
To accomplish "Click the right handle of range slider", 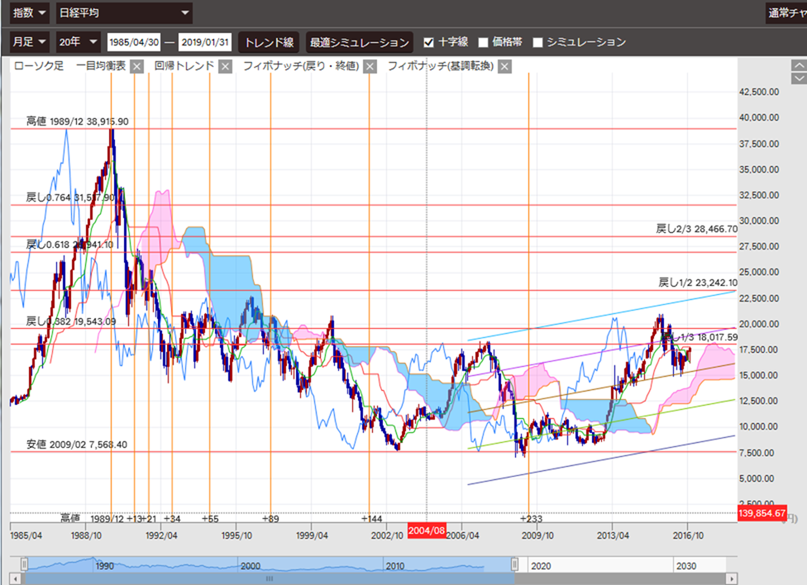I will pyautogui.click(x=514, y=564).
